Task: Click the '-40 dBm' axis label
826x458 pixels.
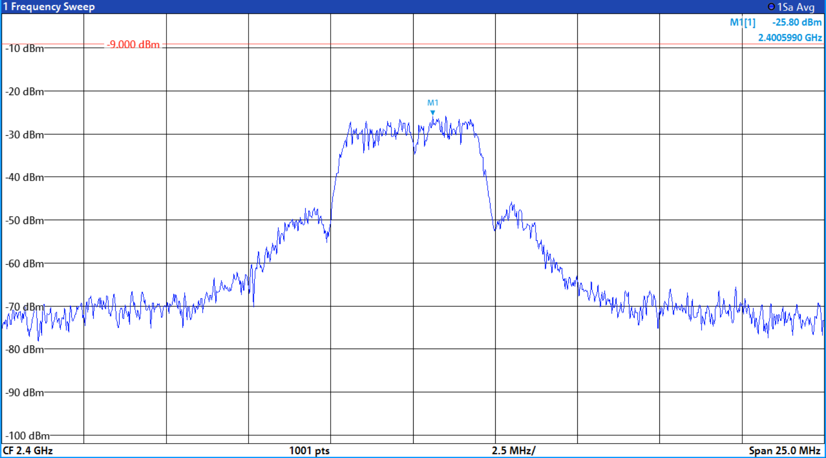Action: click(24, 177)
